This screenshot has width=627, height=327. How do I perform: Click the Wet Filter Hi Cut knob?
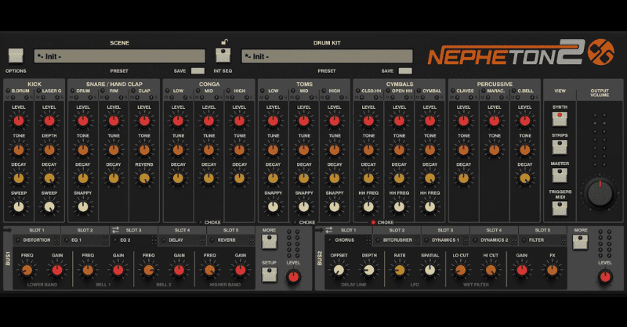point(491,270)
